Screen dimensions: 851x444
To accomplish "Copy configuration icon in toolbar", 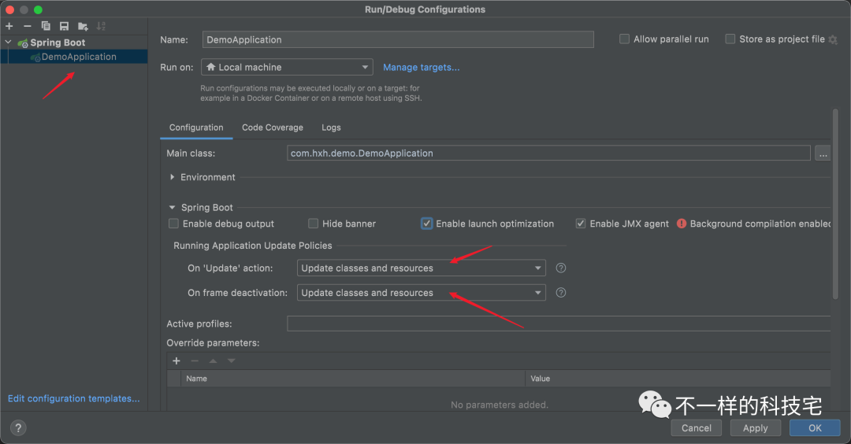I will (x=46, y=26).
